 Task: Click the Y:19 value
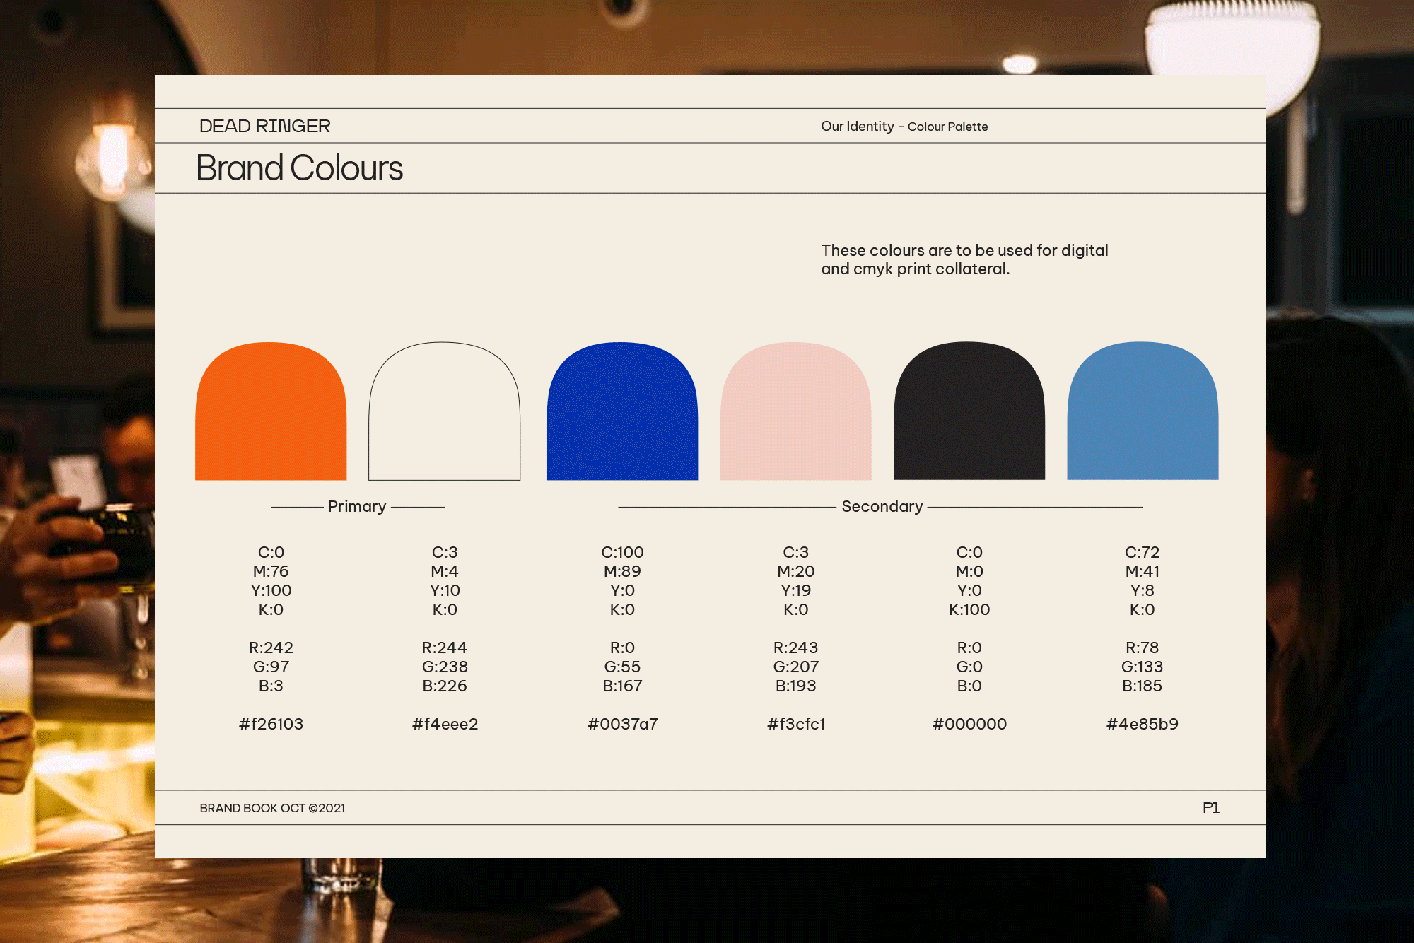(796, 590)
